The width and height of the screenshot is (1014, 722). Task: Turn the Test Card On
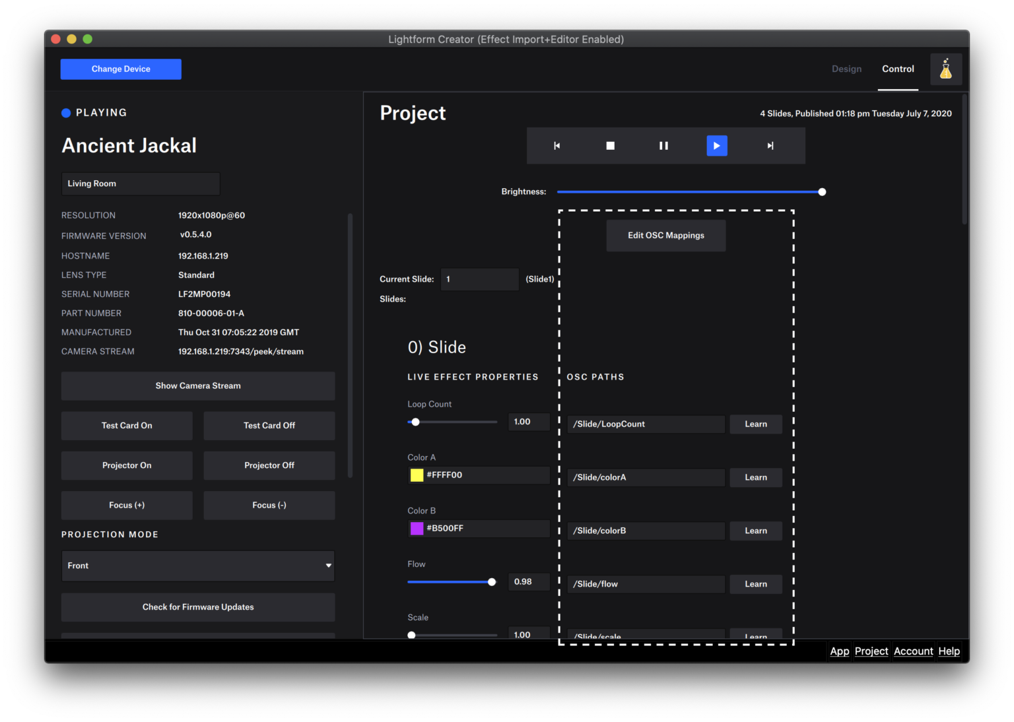(x=127, y=426)
